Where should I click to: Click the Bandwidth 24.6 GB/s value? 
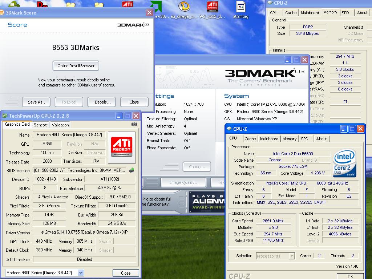pos(117,223)
